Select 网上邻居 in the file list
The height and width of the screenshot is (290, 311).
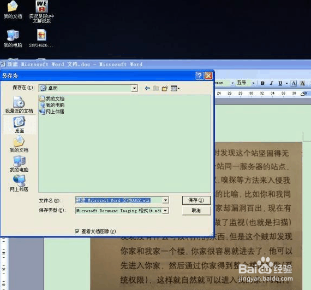coord(52,112)
